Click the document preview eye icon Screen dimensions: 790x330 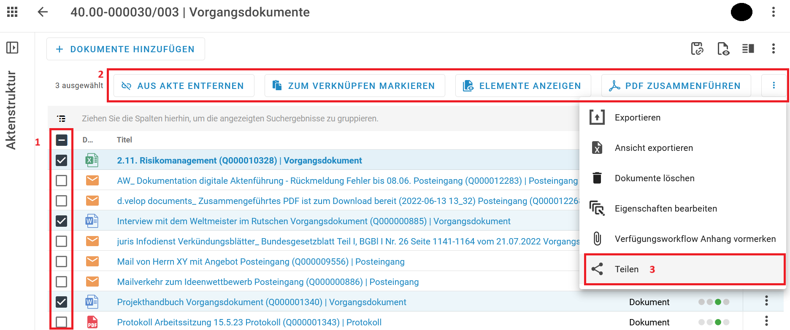pyautogui.click(x=723, y=49)
